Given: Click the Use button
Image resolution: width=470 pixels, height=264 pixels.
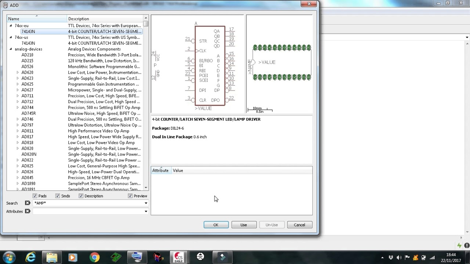Looking at the screenshot, I should (x=244, y=225).
